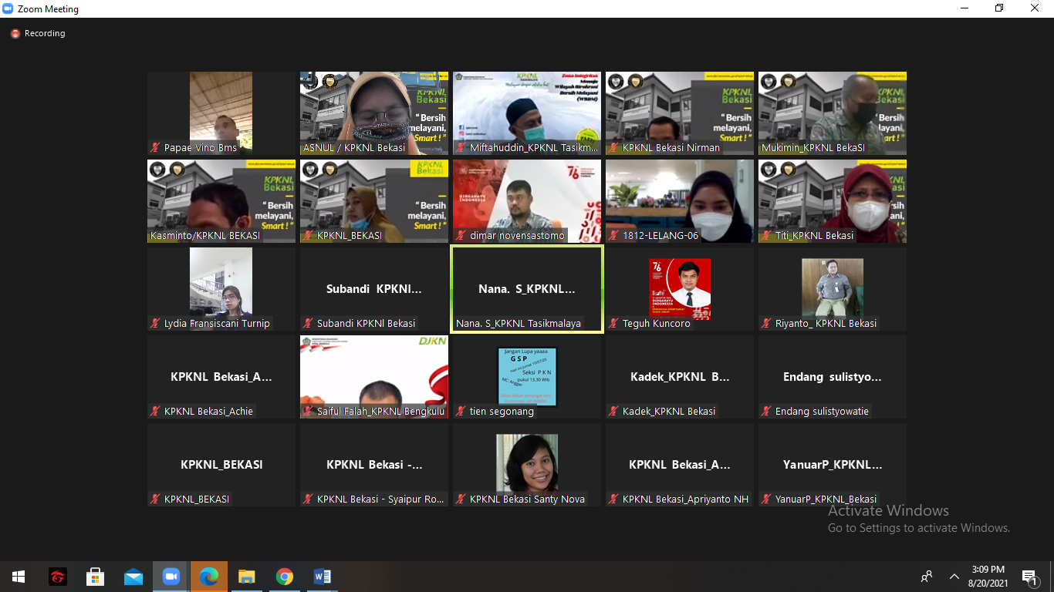Open Microsoft Store from the taskbar
This screenshot has width=1054, height=592.
(x=95, y=577)
